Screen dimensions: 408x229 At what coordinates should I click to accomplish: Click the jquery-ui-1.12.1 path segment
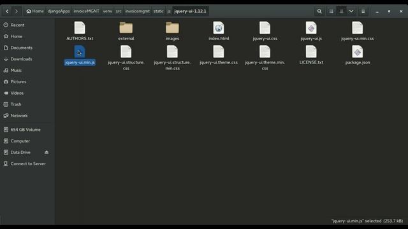(x=190, y=11)
